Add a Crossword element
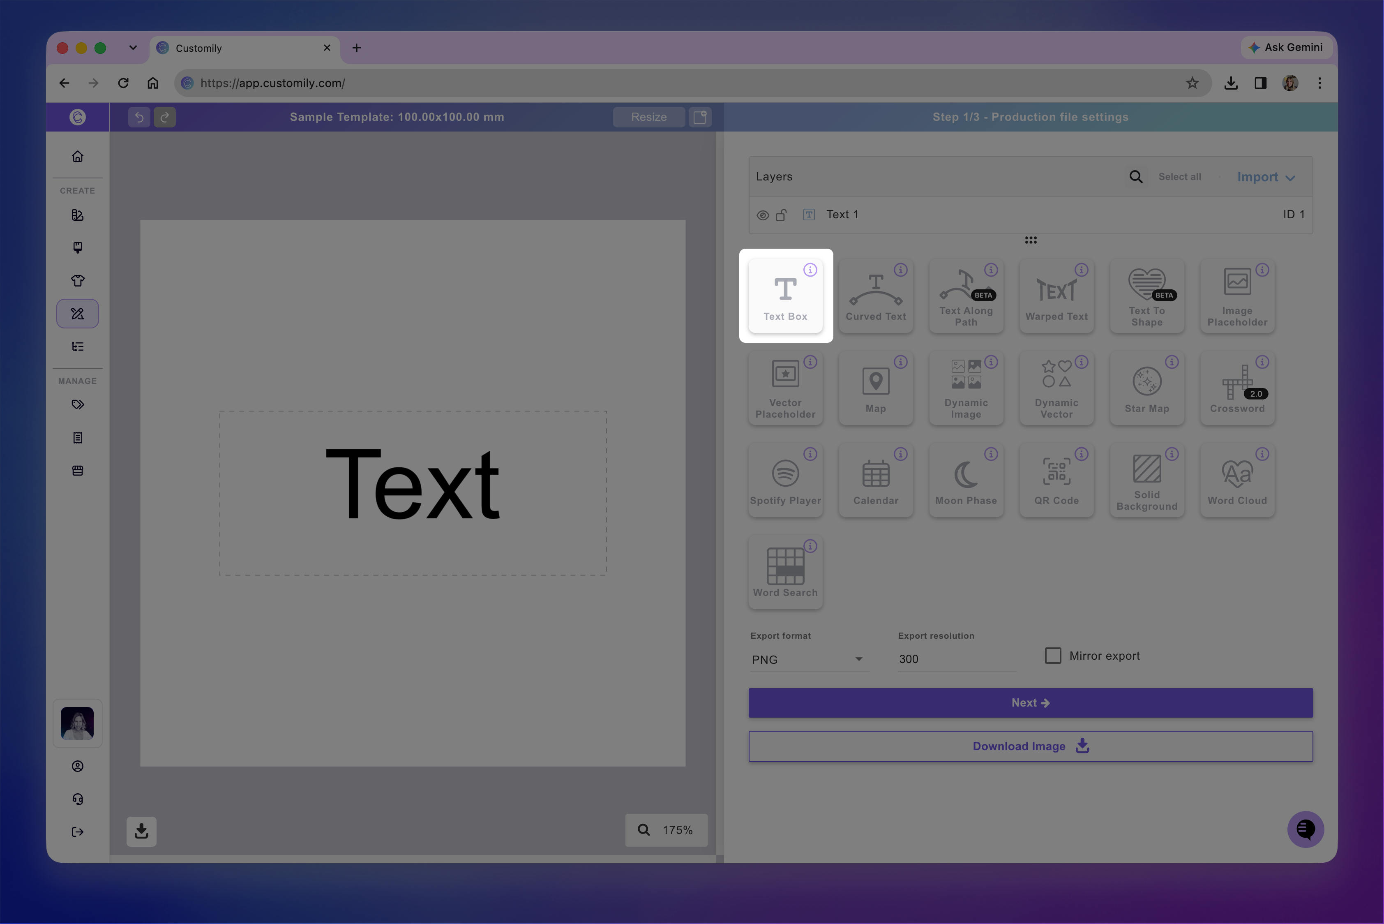Image resolution: width=1384 pixels, height=924 pixels. [1237, 388]
